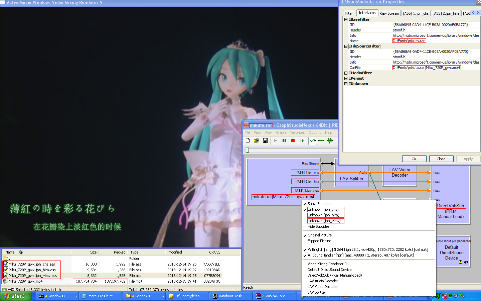Toggle the V: English h264 video stream
Image resolution: width=481 pixels, height=301 pixels.
point(368,249)
